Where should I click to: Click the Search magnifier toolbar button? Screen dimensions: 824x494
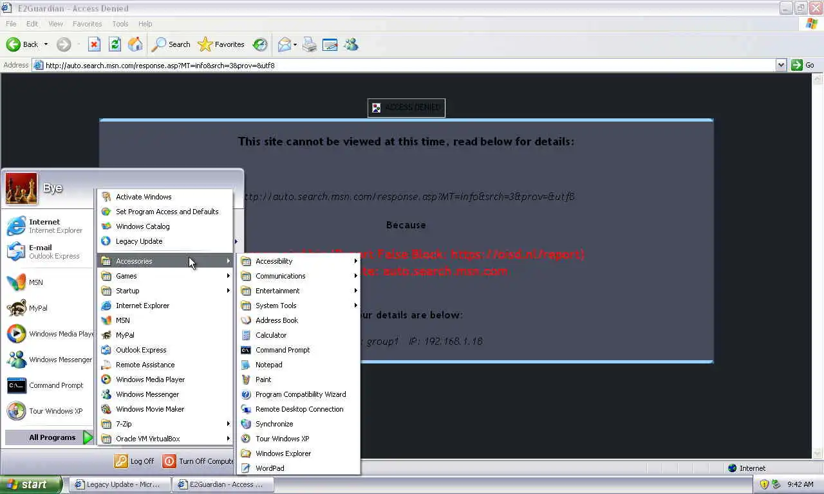171,44
